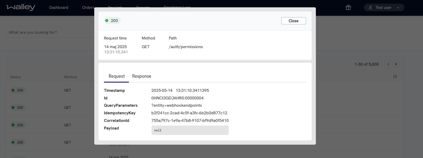Click the green 200 status badge in modal
The width and height of the screenshot is (423, 158).
click(x=112, y=21)
